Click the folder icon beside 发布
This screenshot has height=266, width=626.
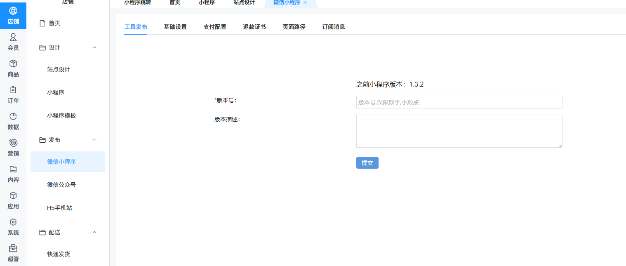[x=42, y=140]
